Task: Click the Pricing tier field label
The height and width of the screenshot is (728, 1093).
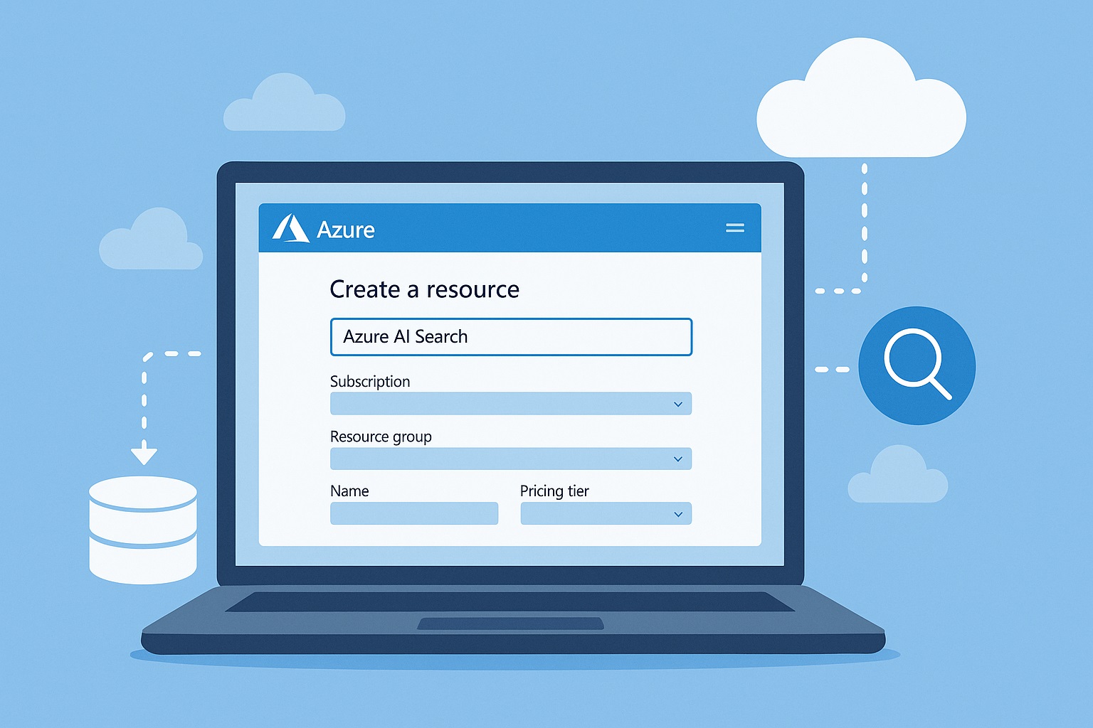Action: click(x=554, y=491)
